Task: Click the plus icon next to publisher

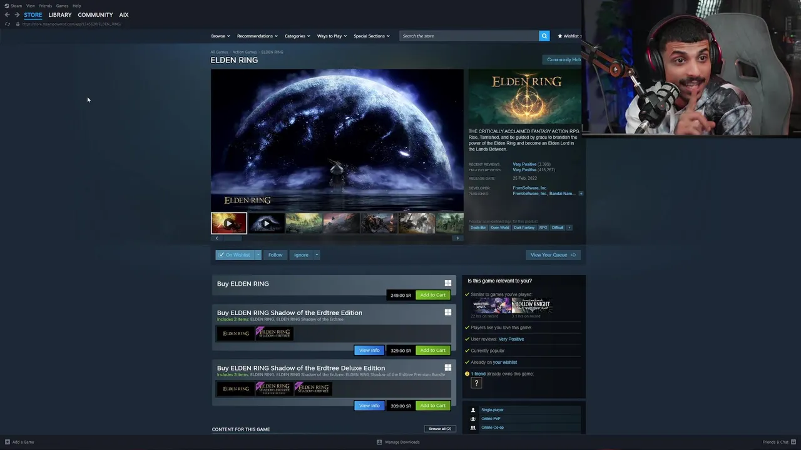Action: point(581,194)
